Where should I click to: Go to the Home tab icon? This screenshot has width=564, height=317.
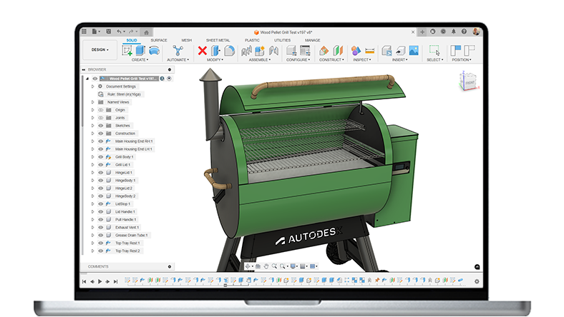(147, 32)
